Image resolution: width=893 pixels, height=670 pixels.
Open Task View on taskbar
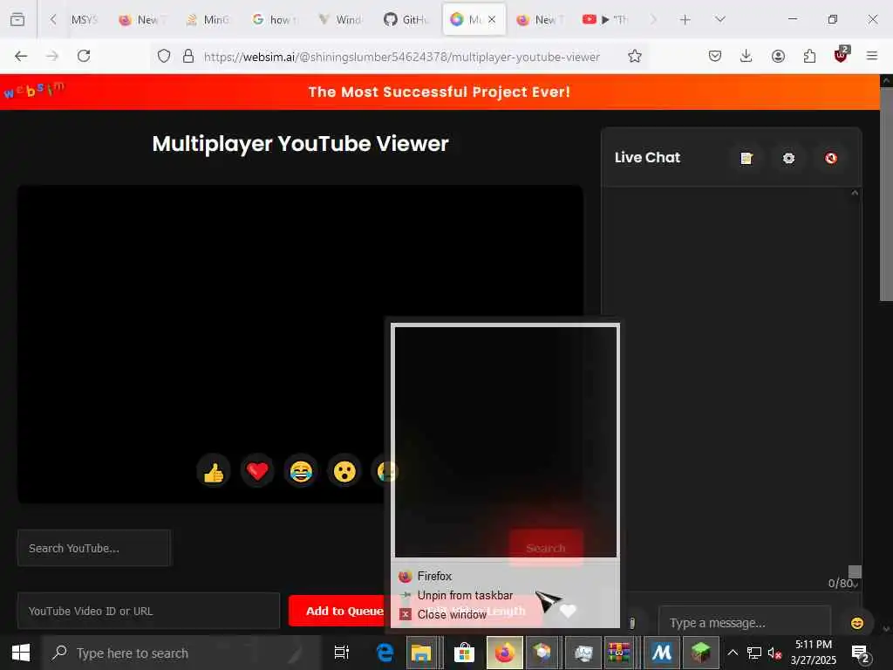(341, 653)
